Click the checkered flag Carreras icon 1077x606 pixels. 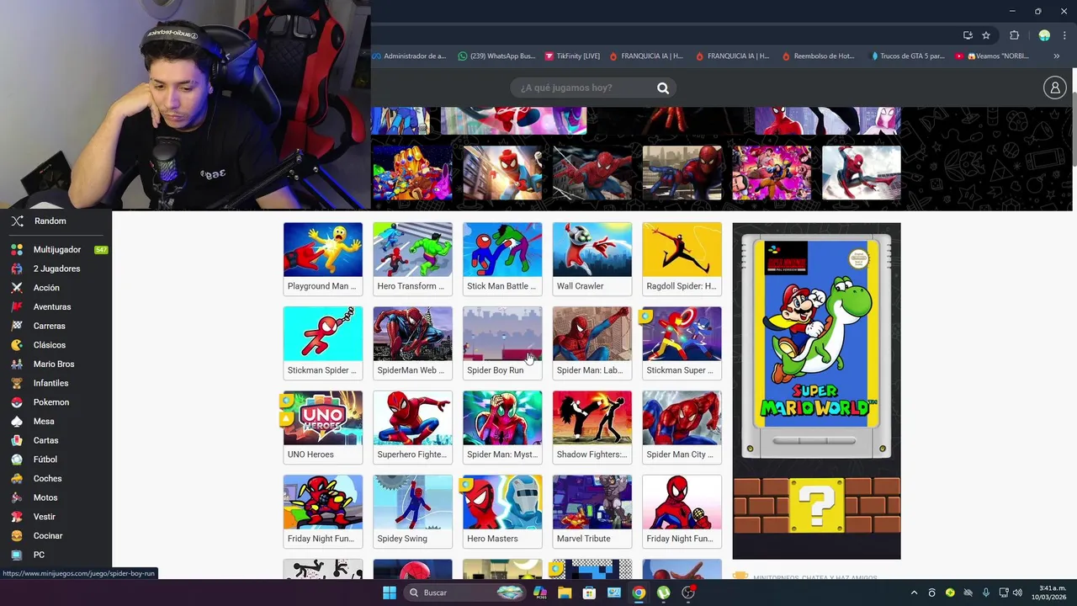click(17, 326)
